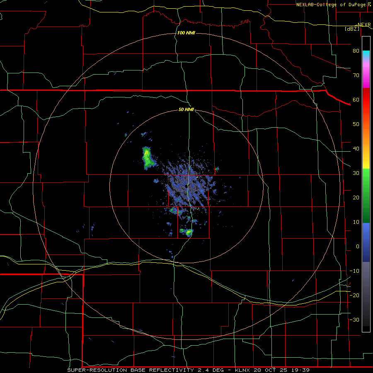Click the 40 value on the colorbar scale

pyautogui.click(x=356, y=149)
